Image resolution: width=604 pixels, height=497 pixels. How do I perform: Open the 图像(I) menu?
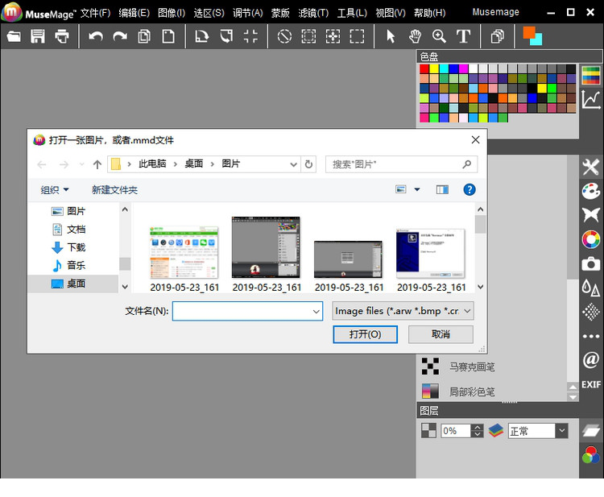pos(171,13)
